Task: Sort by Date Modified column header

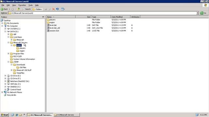Action: pyautogui.click(x=121, y=17)
